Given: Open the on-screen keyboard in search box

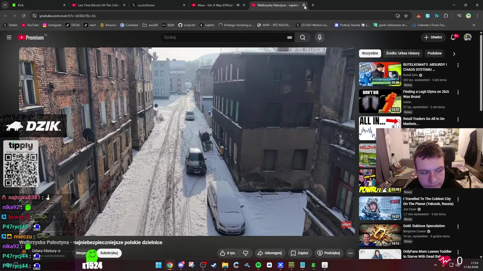Looking at the screenshot, I should tap(289, 38).
